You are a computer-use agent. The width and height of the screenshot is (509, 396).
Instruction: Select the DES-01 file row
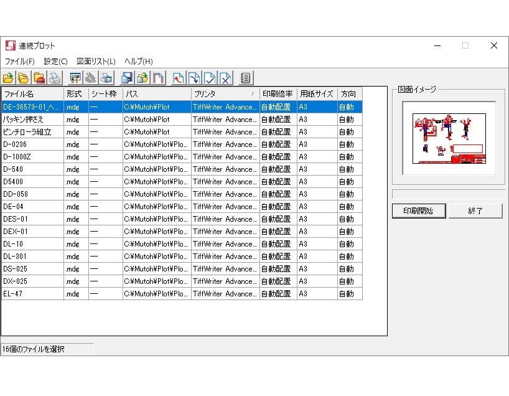[x=182, y=219]
